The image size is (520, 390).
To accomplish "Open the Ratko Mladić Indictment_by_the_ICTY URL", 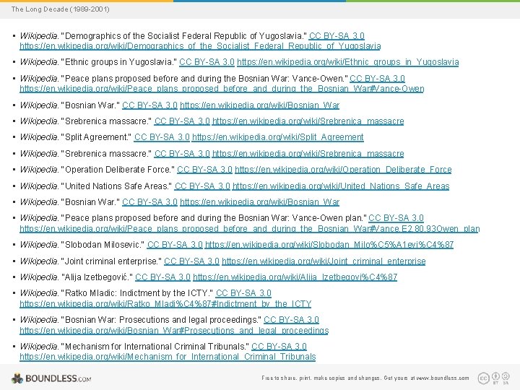I will point(165,304).
